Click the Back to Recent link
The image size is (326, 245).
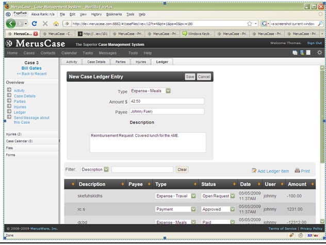coord(32,74)
